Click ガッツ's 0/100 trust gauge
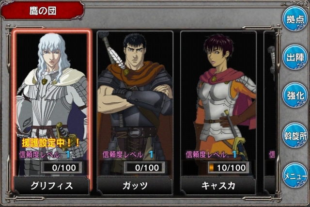310x207 pixels. 144,167
